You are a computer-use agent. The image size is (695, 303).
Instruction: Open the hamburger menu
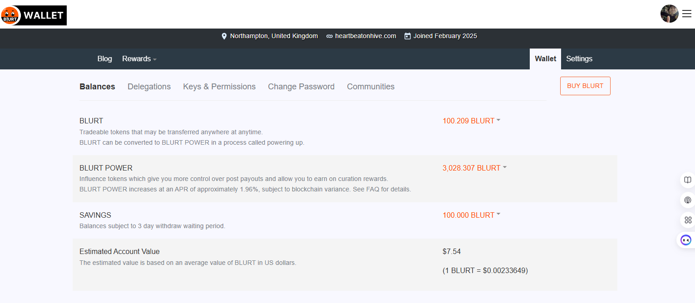click(687, 14)
